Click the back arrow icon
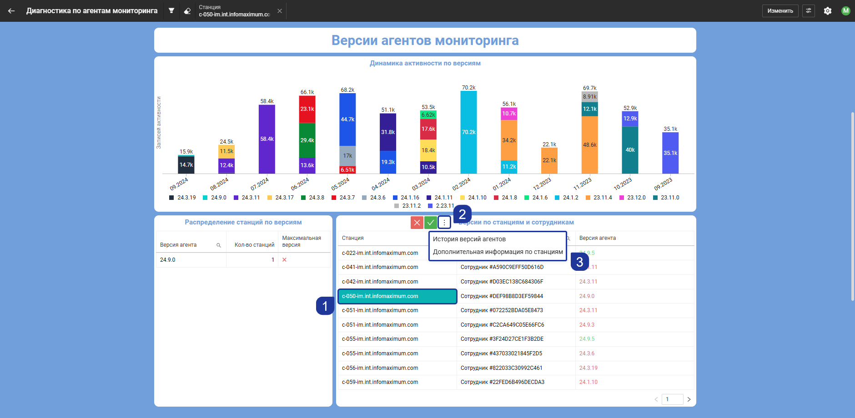The width and height of the screenshot is (855, 418). coord(11,11)
